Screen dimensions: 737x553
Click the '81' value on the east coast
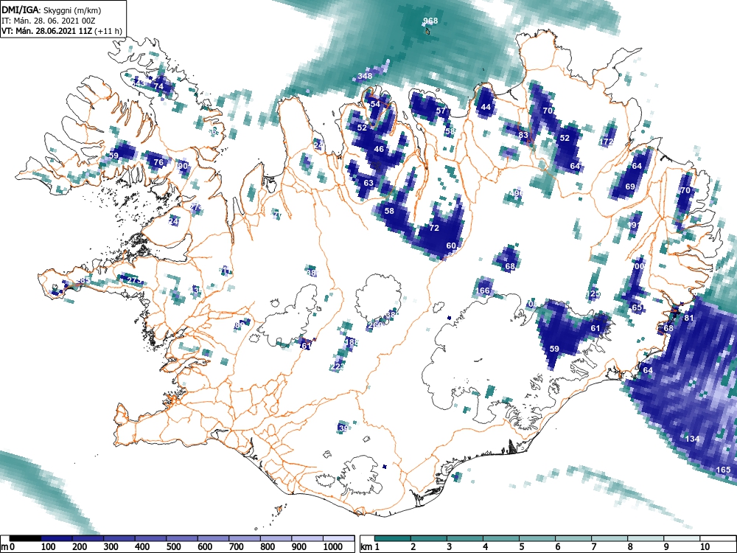pyautogui.click(x=688, y=318)
